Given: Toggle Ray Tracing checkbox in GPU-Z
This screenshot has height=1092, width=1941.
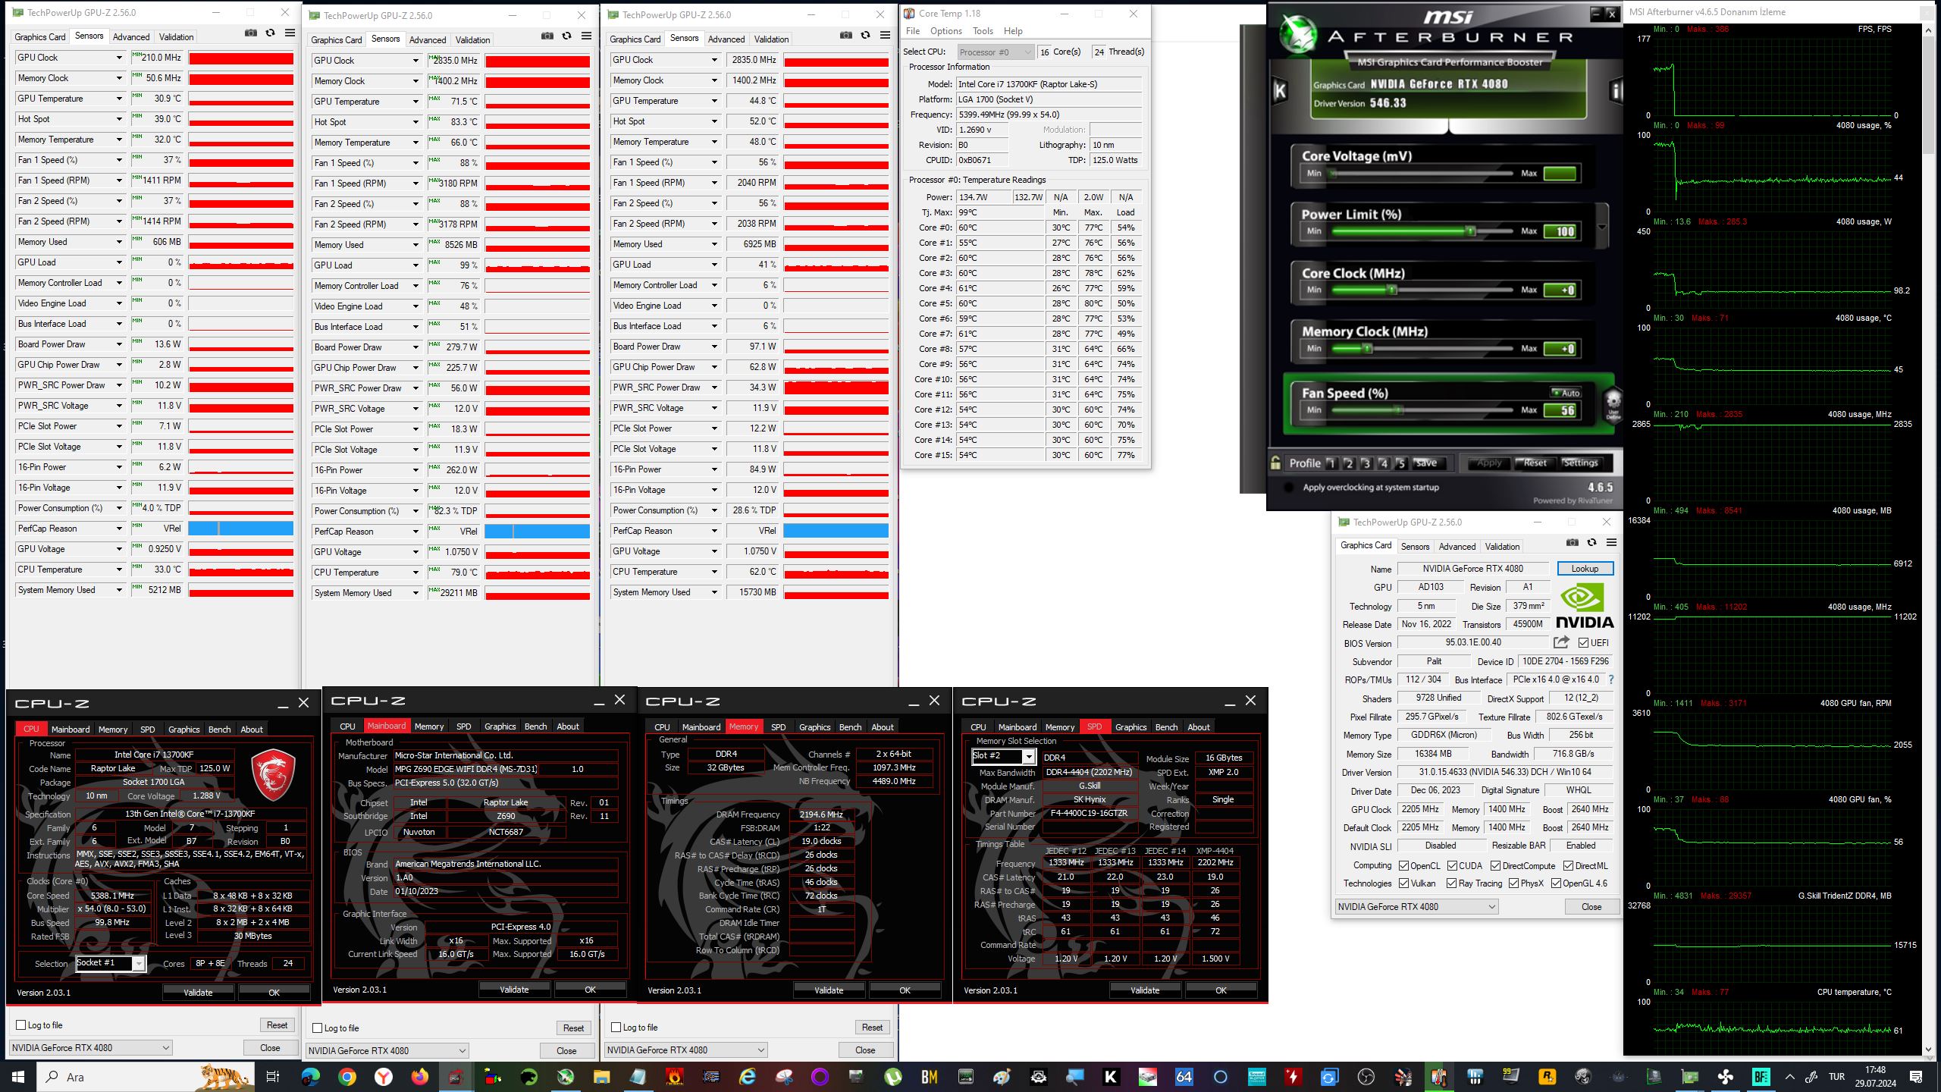Looking at the screenshot, I should [x=1451, y=883].
